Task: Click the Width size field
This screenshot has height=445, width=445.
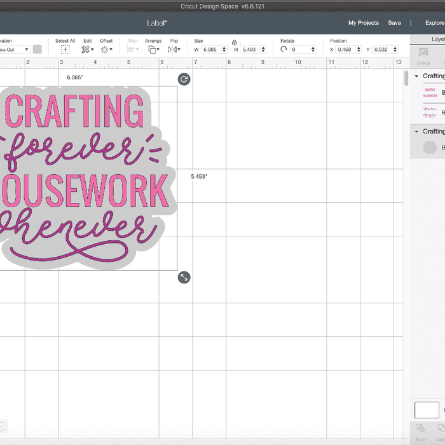Action: coord(211,50)
